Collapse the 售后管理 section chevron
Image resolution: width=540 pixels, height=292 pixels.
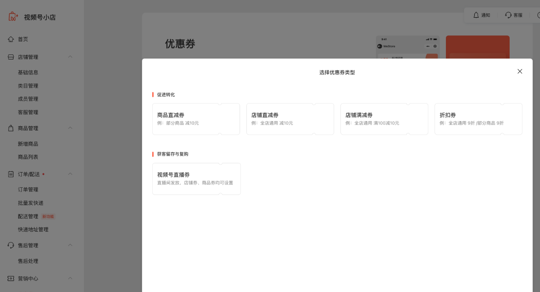tap(70, 245)
